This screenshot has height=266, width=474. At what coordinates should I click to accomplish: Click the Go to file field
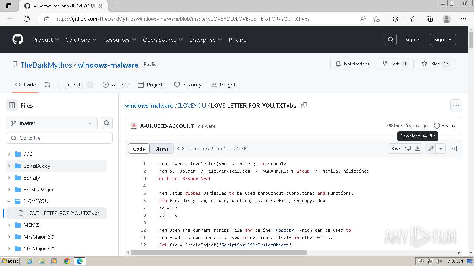(x=59, y=138)
